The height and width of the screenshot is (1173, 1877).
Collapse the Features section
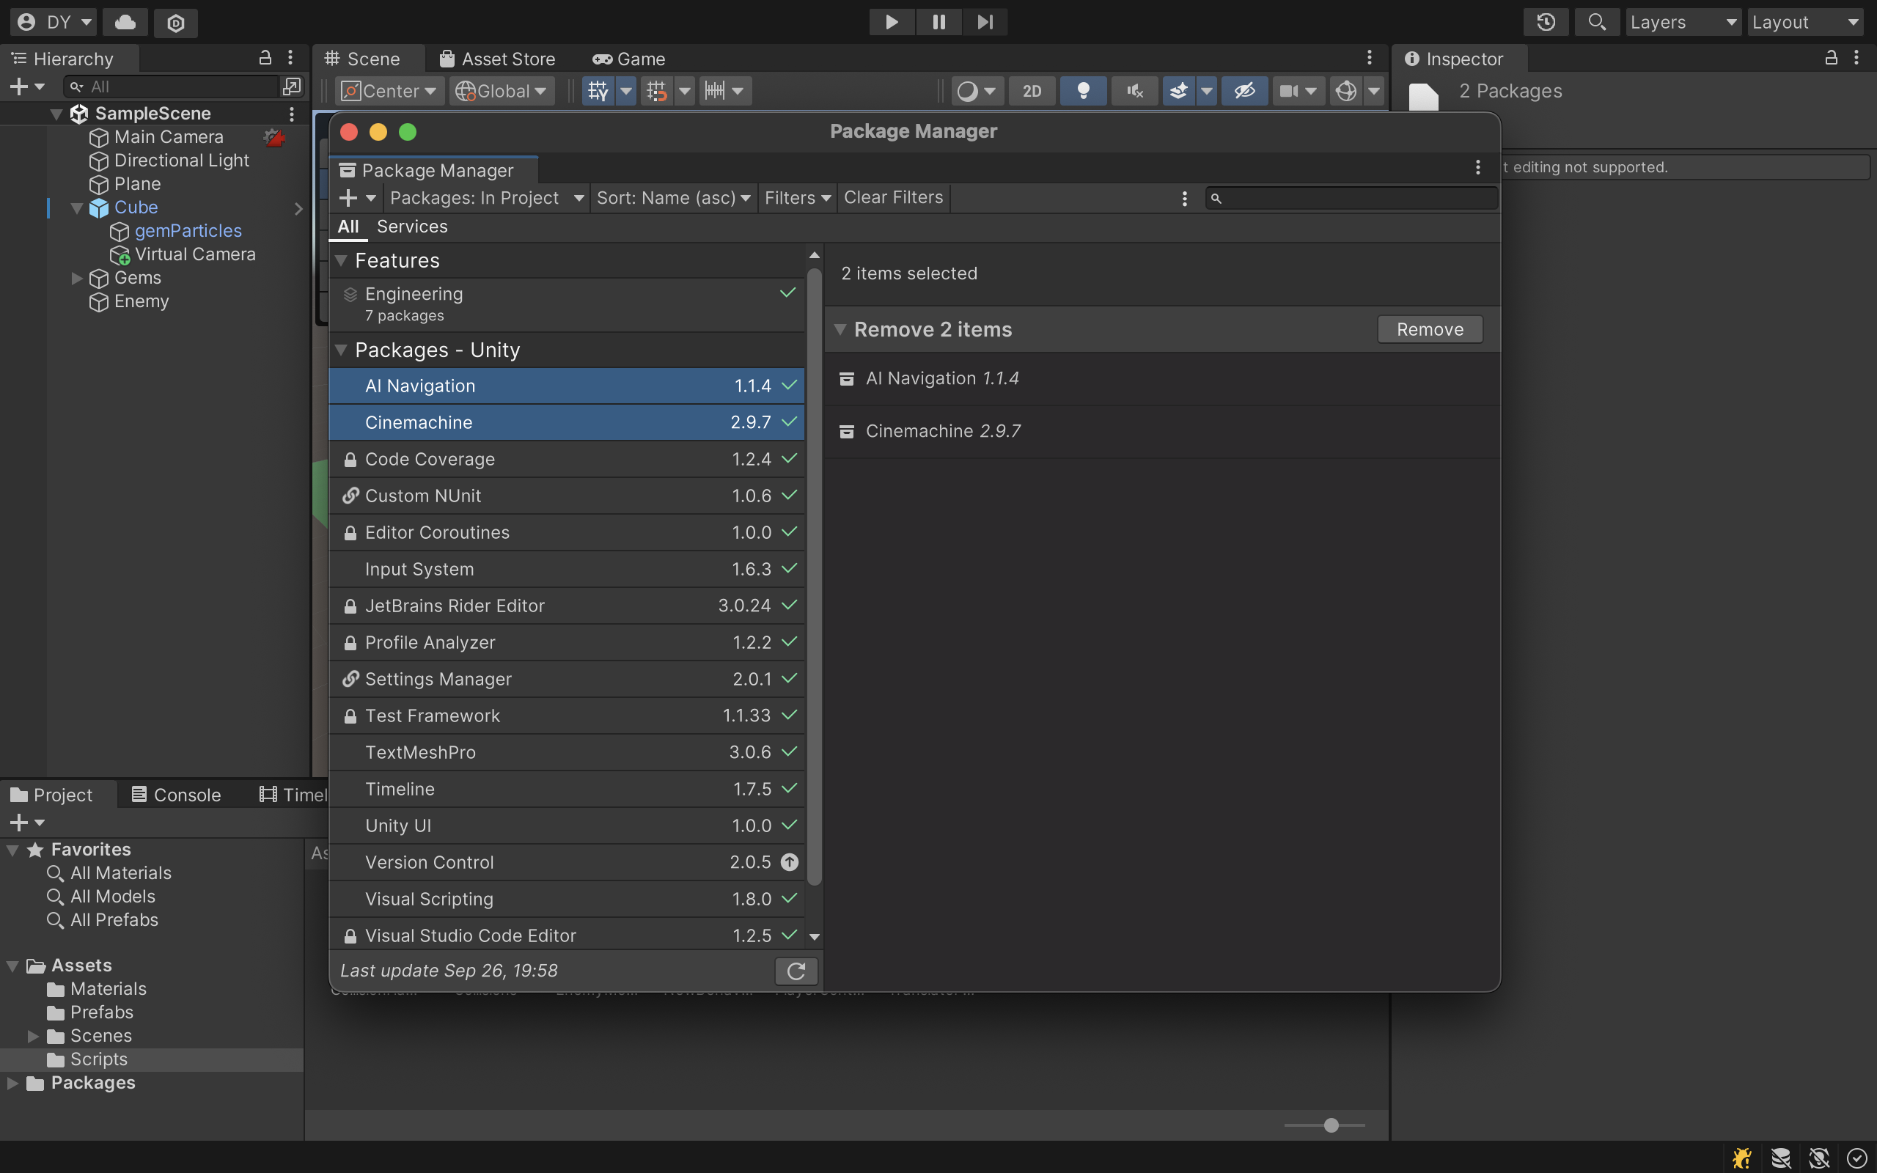tap(340, 261)
